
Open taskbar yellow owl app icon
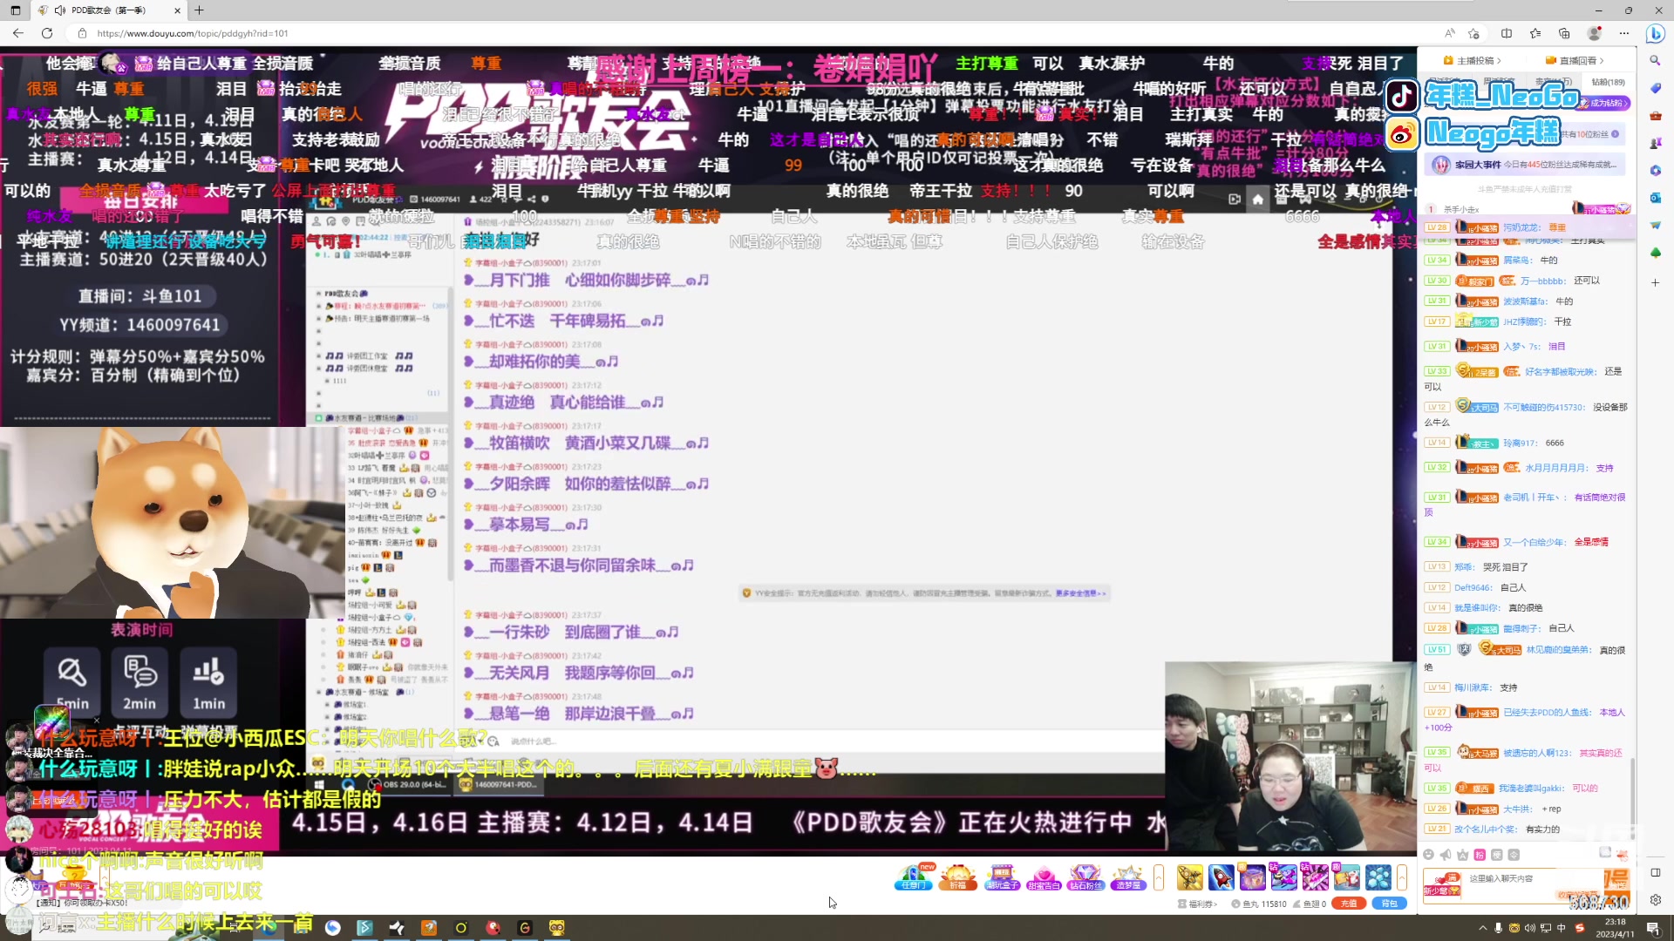557,928
